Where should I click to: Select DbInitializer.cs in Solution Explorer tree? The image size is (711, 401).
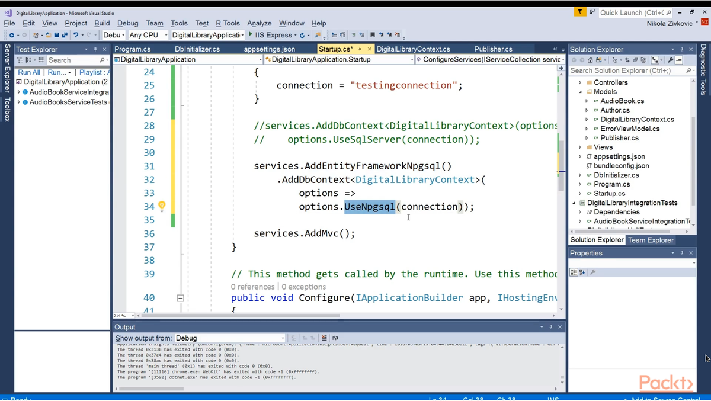click(616, 175)
